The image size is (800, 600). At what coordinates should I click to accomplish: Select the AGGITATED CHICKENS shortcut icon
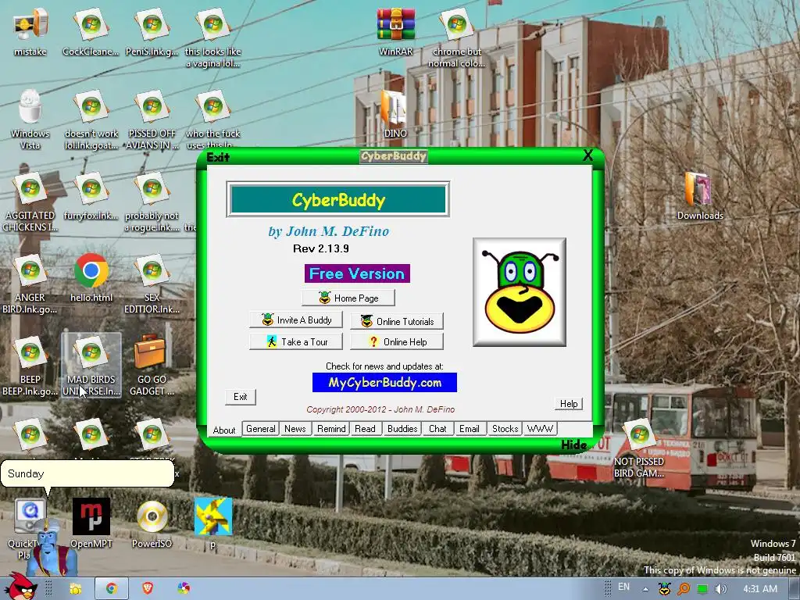pos(30,202)
